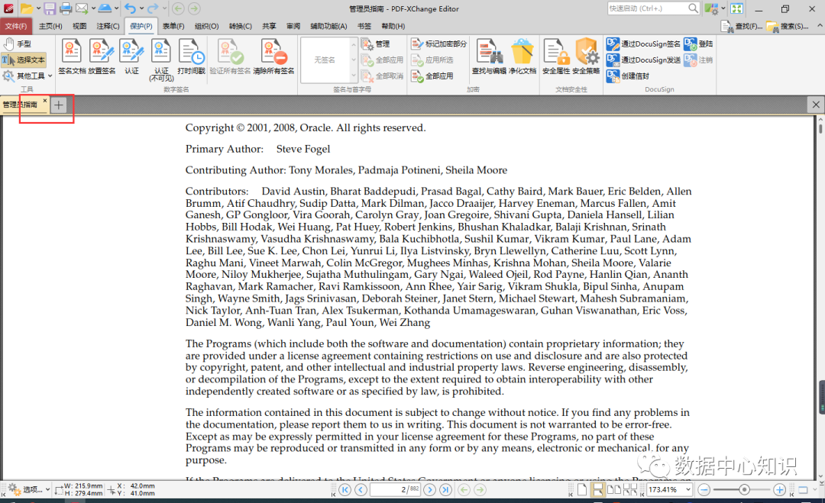Click 签名文档 sign document icon

72,56
